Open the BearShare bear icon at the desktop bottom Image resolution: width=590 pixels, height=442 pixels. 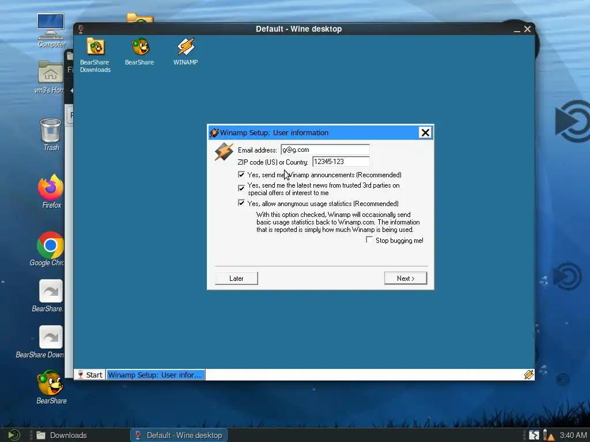point(51,387)
